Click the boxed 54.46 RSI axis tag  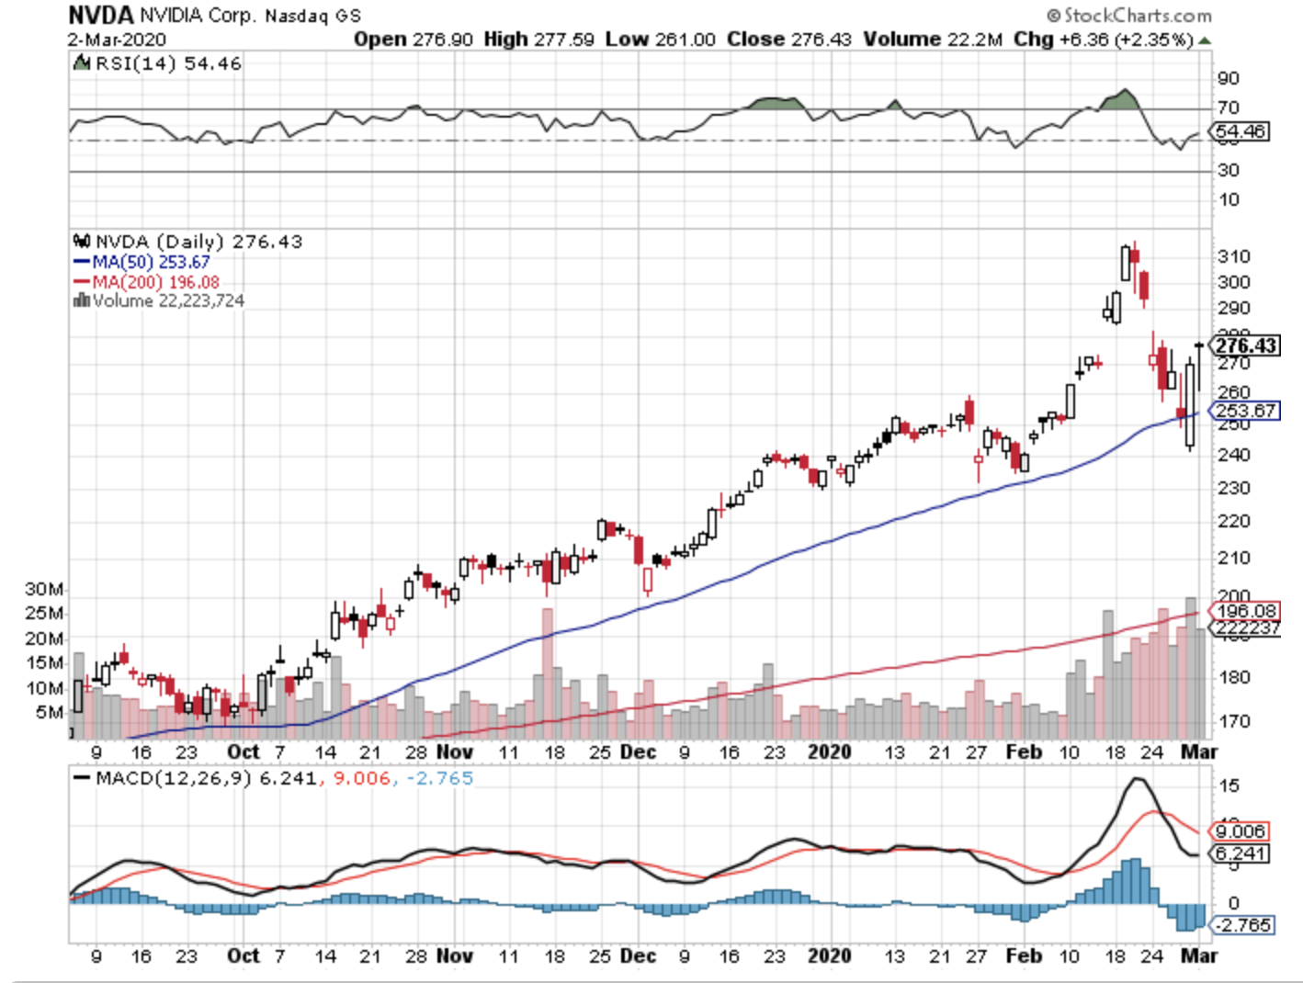[x=1241, y=131]
